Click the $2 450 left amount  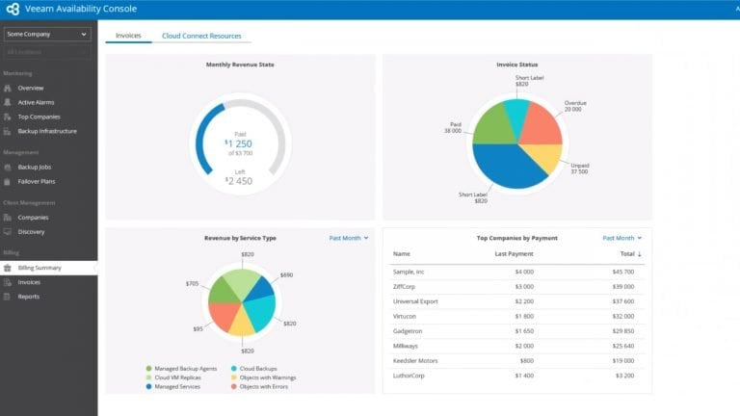(x=239, y=181)
